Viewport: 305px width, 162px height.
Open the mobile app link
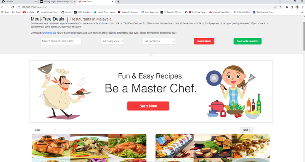51,33
